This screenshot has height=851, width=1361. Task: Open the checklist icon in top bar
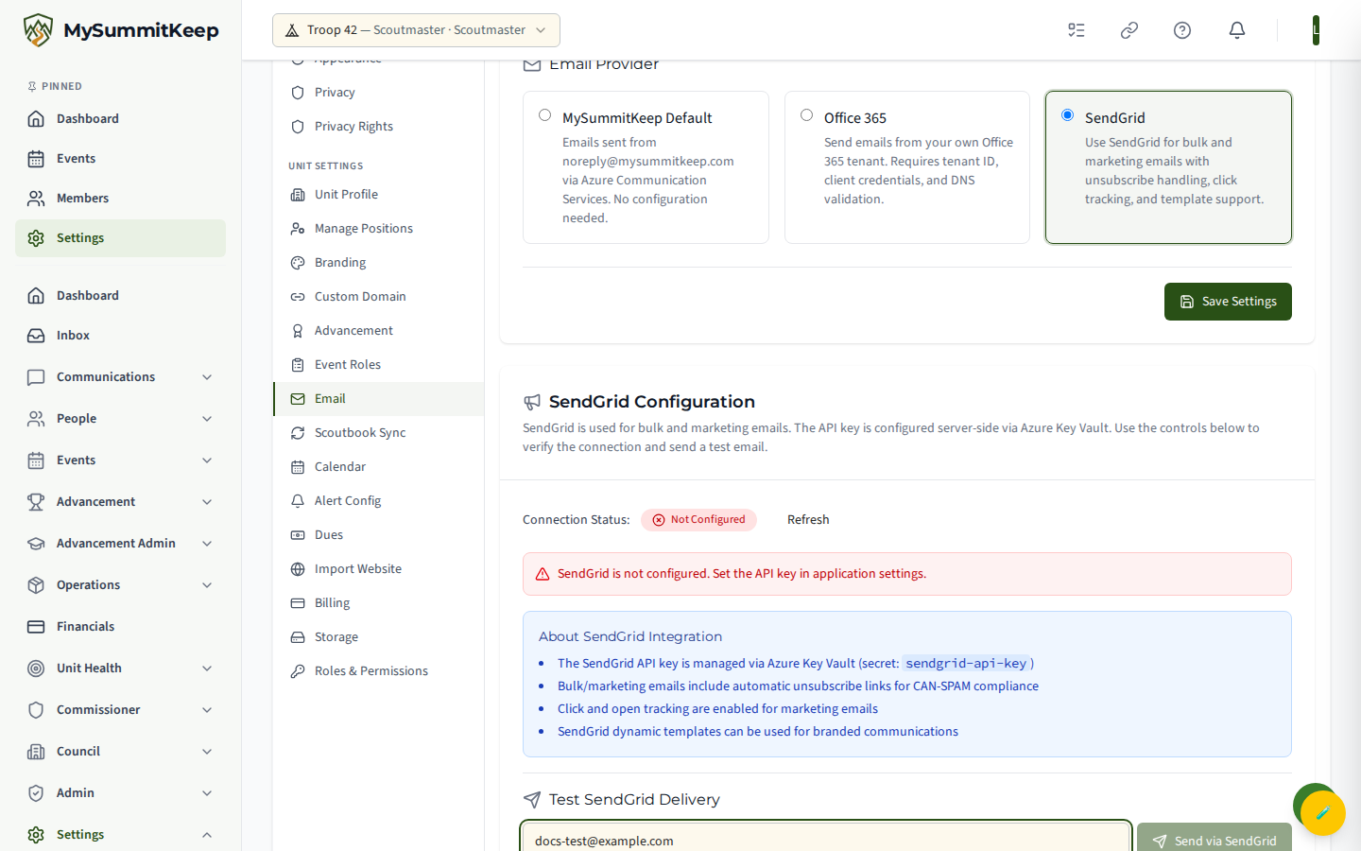point(1077,30)
